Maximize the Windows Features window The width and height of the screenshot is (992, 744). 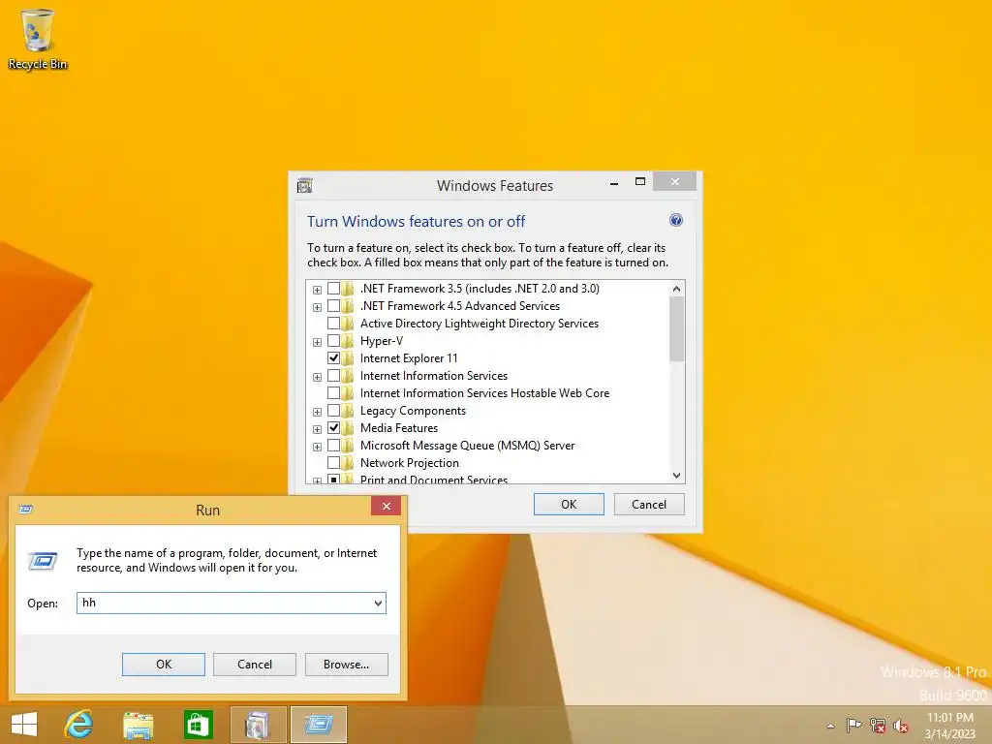click(x=640, y=181)
